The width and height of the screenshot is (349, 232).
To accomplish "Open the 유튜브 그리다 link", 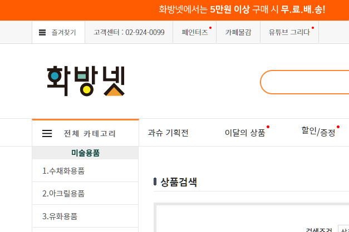I will click(x=289, y=32).
